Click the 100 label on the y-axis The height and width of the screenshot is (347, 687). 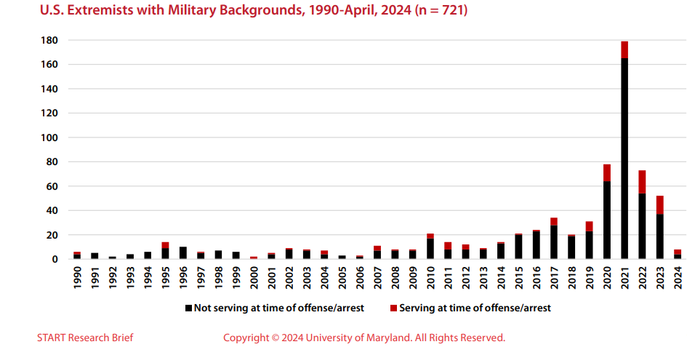(x=47, y=137)
